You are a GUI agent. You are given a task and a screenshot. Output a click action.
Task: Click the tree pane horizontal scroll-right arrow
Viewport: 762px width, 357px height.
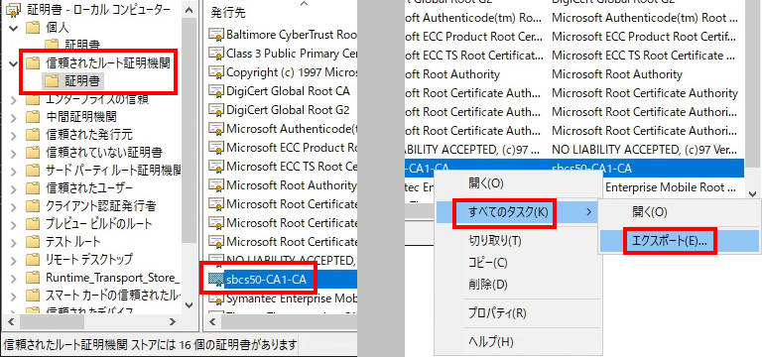click(x=173, y=321)
